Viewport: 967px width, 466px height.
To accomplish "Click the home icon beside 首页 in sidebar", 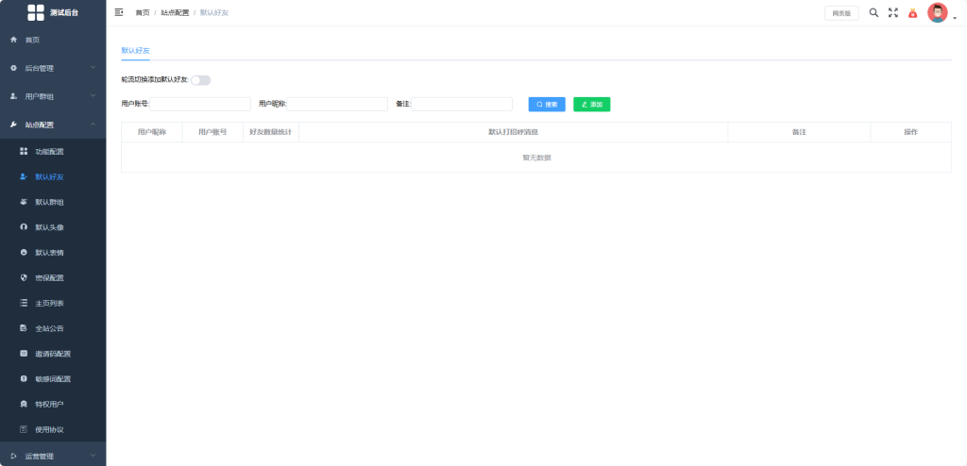I will tap(13, 40).
